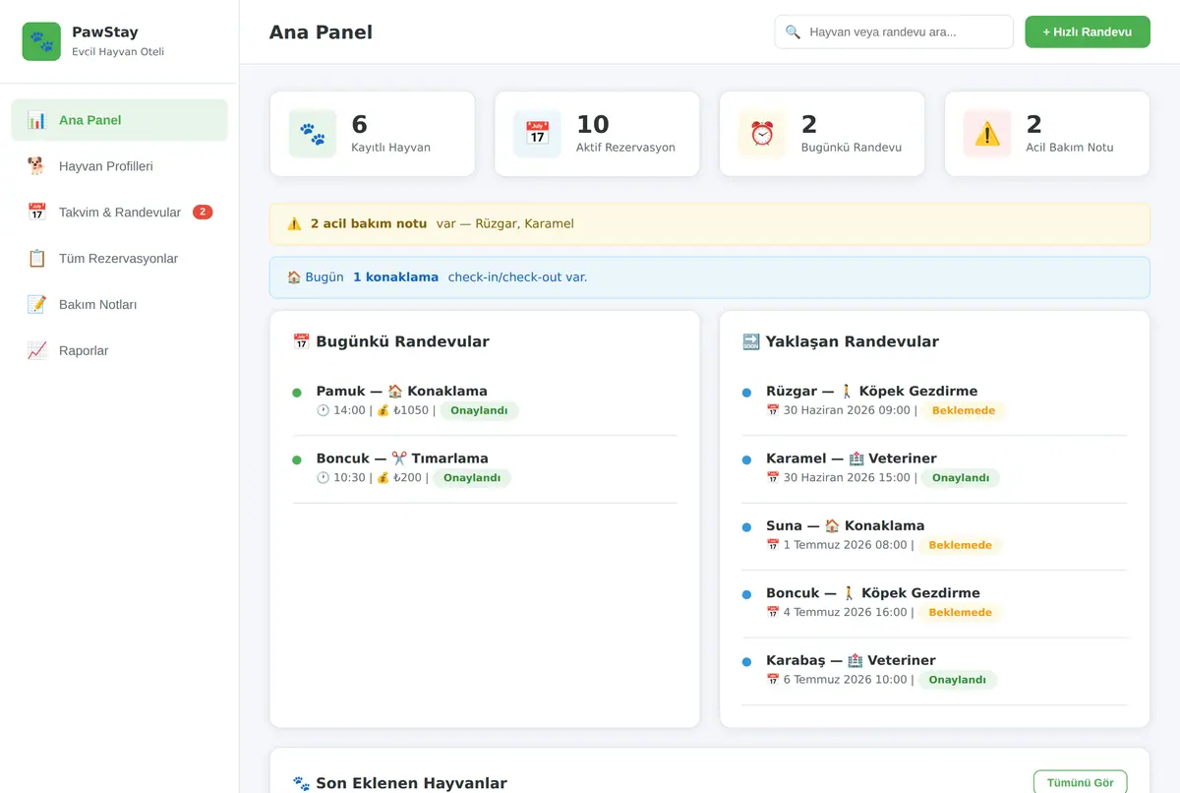Image resolution: width=1180 pixels, height=793 pixels.
Task: Open Pamuk Konaklama appointment
Action: (x=485, y=401)
